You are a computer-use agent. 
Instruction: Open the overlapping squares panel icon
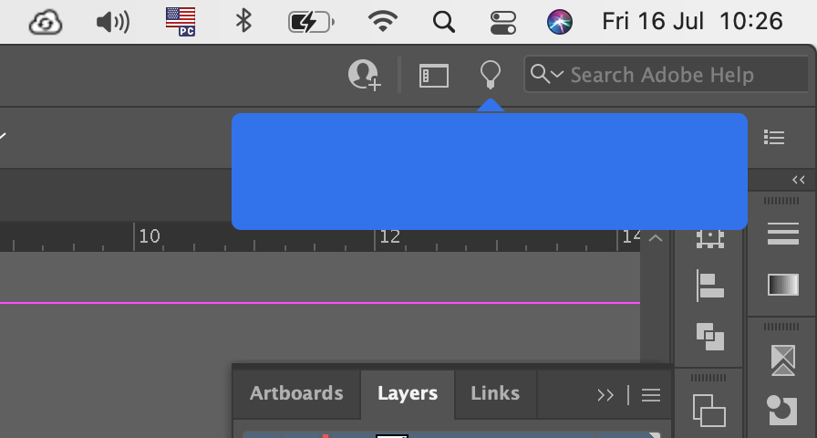(x=709, y=410)
